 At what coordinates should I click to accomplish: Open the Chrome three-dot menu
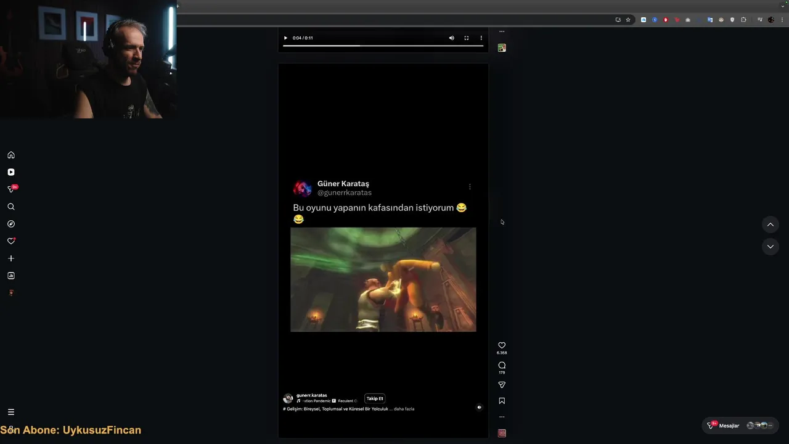click(x=782, y=20)
